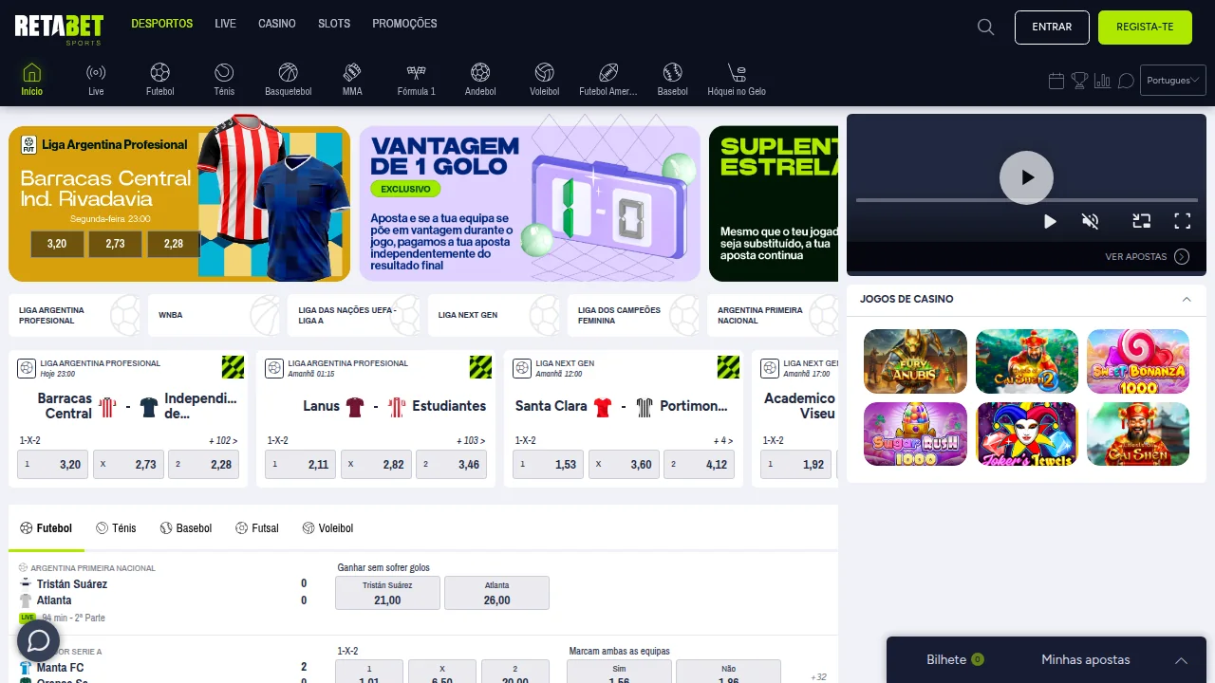Viewport: 1215px width, 683px height.
Task: Switch to the Voleibol tab in the events list
Action: tap(328, 528)
